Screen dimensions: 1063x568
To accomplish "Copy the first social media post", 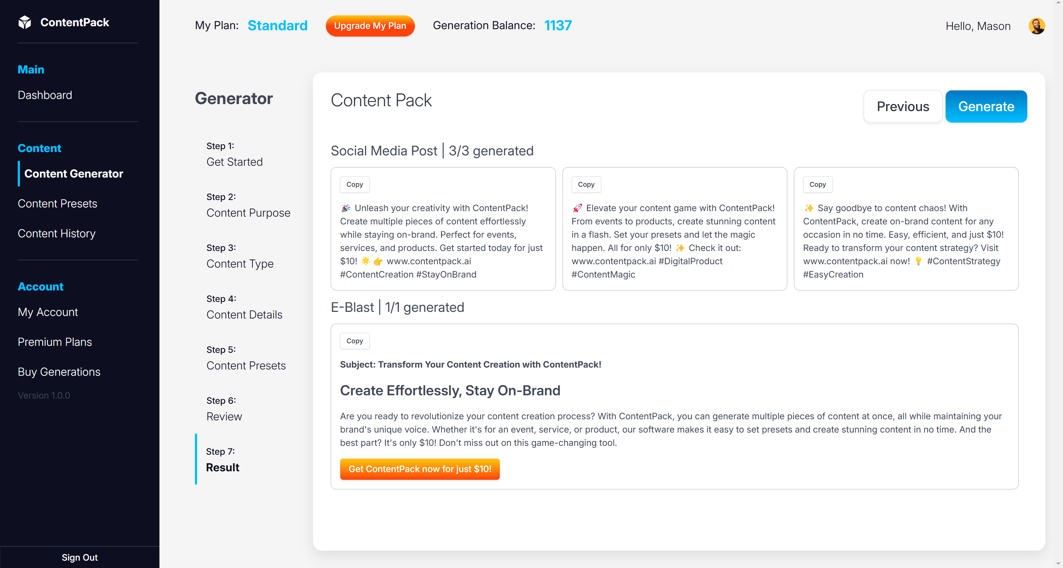I will (354, 185).
